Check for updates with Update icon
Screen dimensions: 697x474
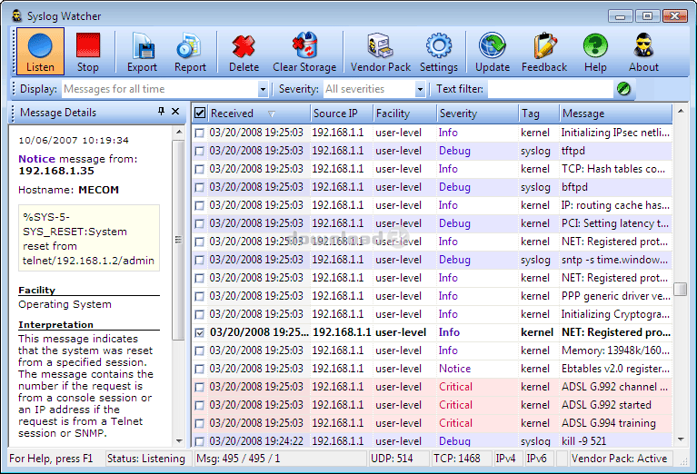[x=493, y=51]
